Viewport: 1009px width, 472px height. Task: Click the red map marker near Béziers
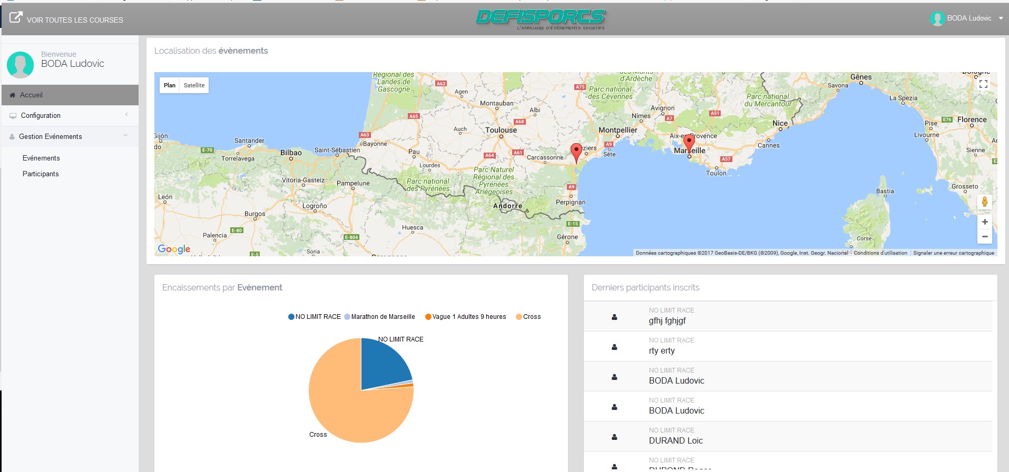tap(576, 152)
